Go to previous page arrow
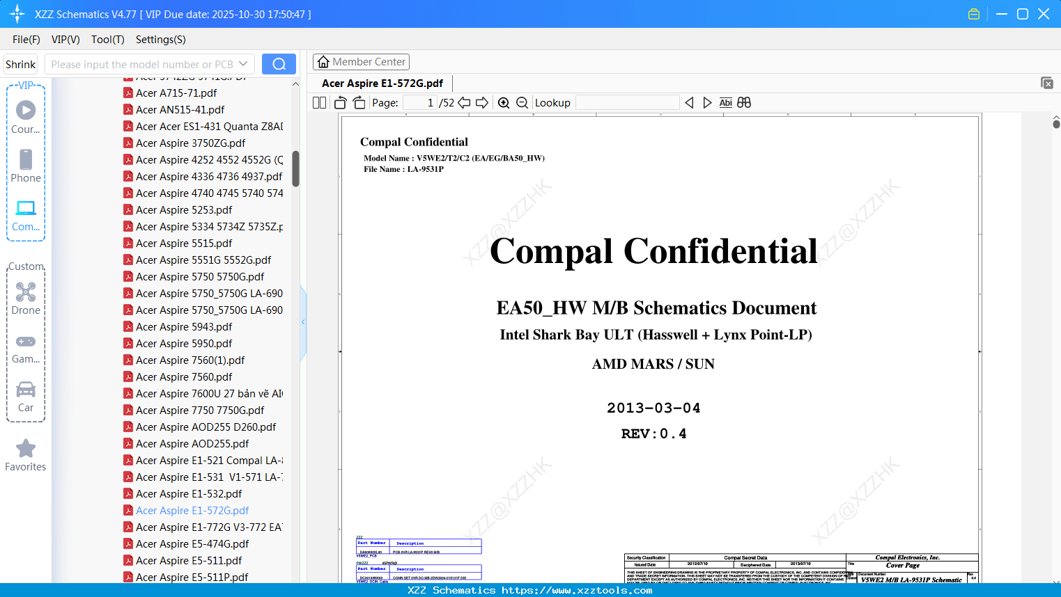The height and width of the screenshot is (597, 1061). pyautogui.click(x=464, y=103)
